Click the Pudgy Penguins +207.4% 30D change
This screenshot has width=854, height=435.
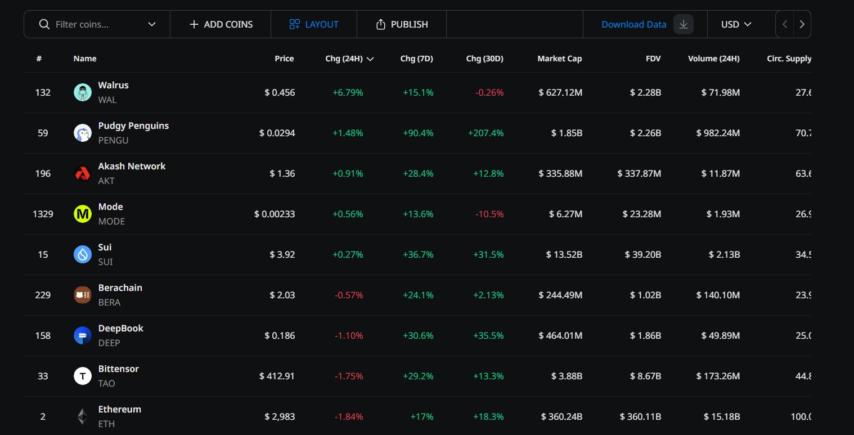tap(486, 133)
